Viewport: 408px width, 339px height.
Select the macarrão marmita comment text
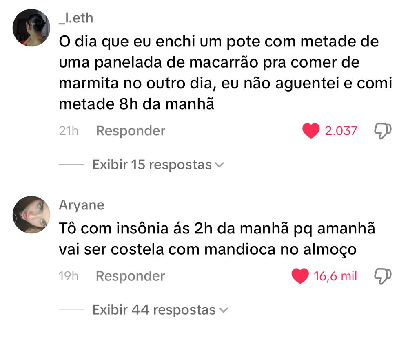point(225,73)
